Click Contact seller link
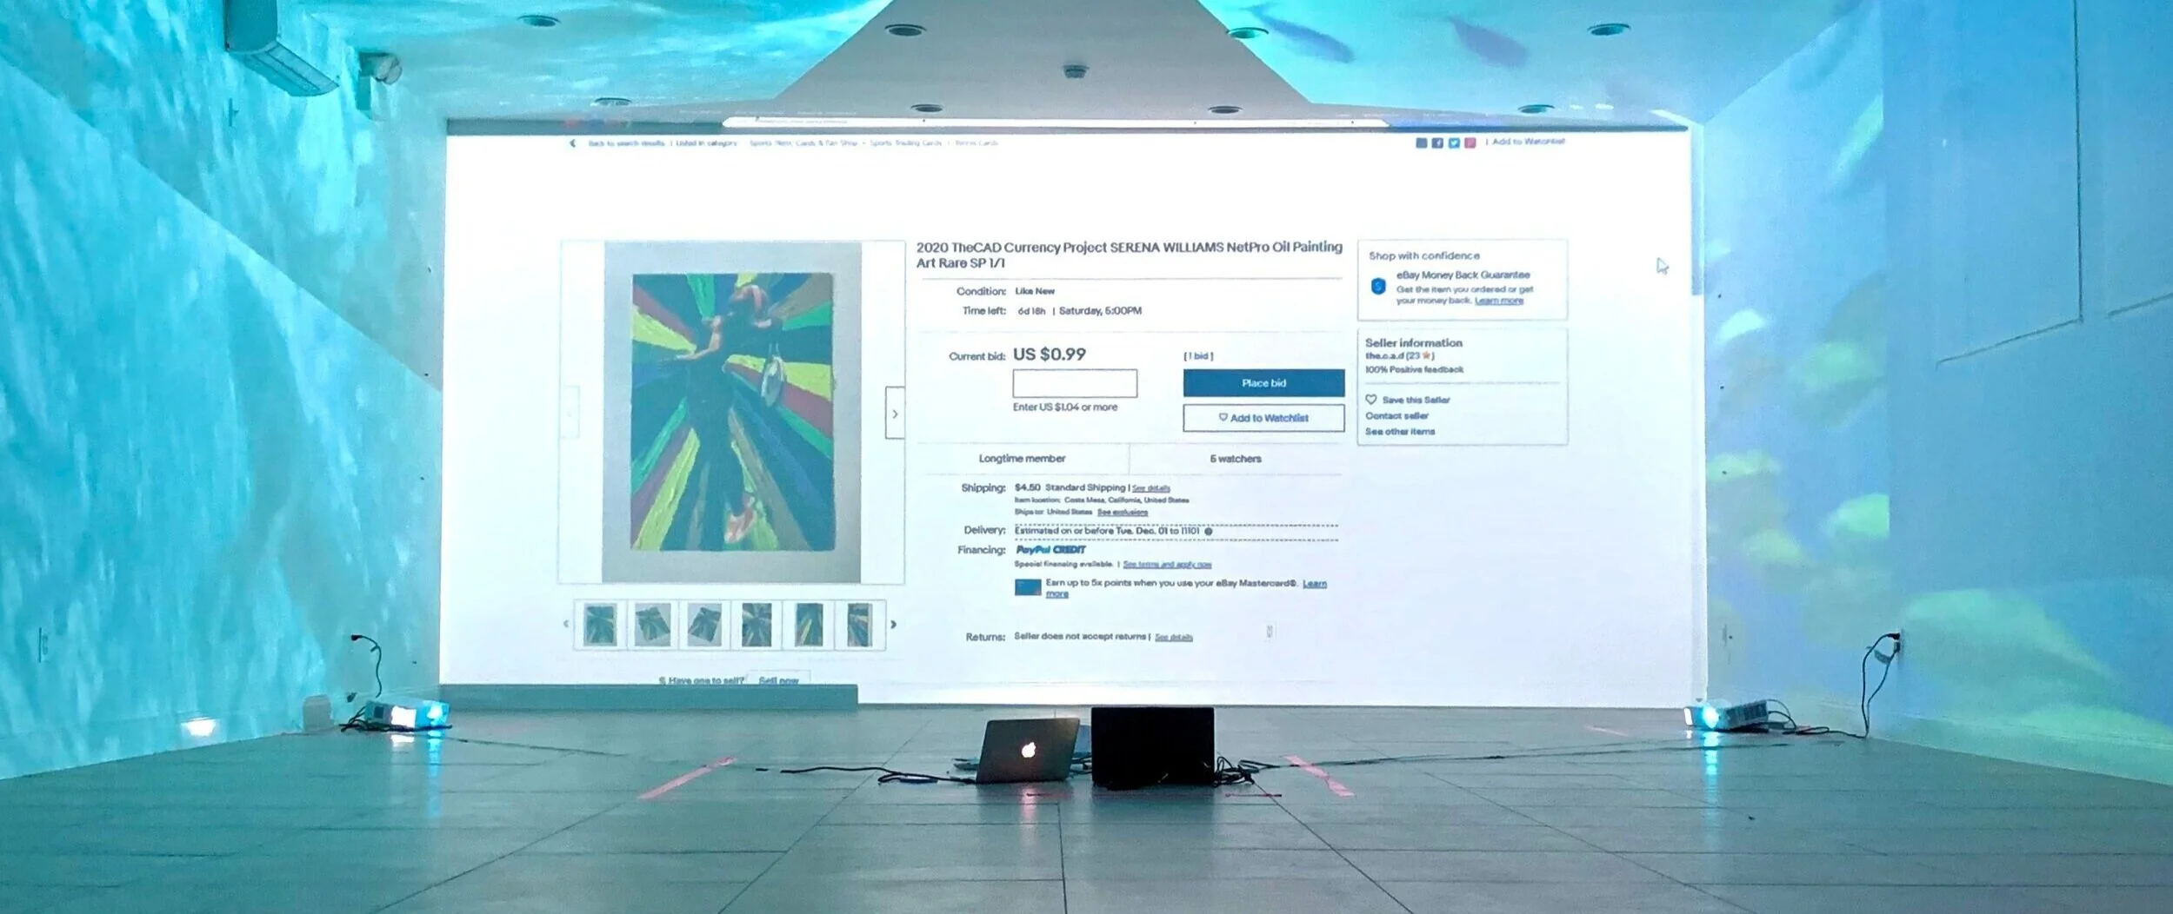 click(1396, 416)
